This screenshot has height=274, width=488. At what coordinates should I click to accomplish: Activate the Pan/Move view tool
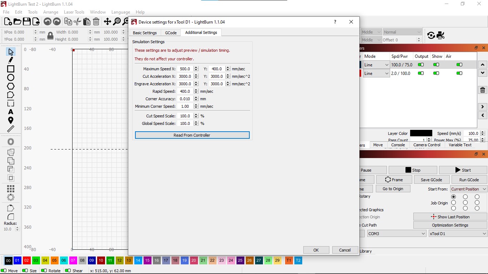pyautogui.click(x=107, y=22)
